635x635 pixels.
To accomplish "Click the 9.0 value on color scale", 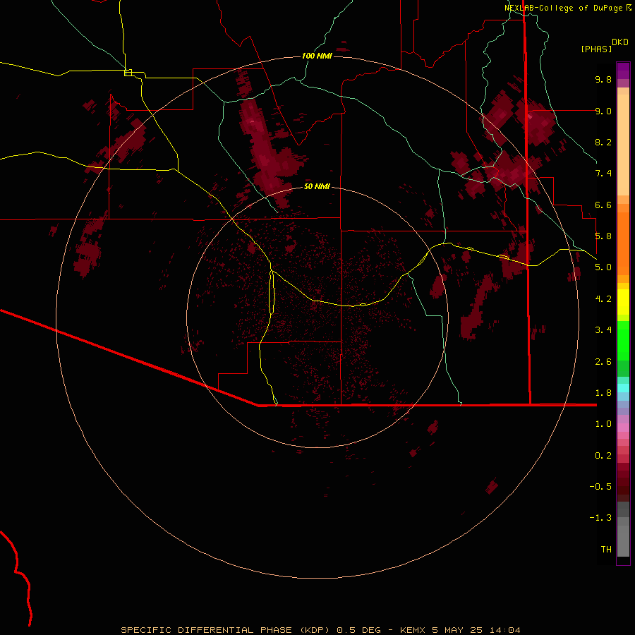I will point(603,111).
